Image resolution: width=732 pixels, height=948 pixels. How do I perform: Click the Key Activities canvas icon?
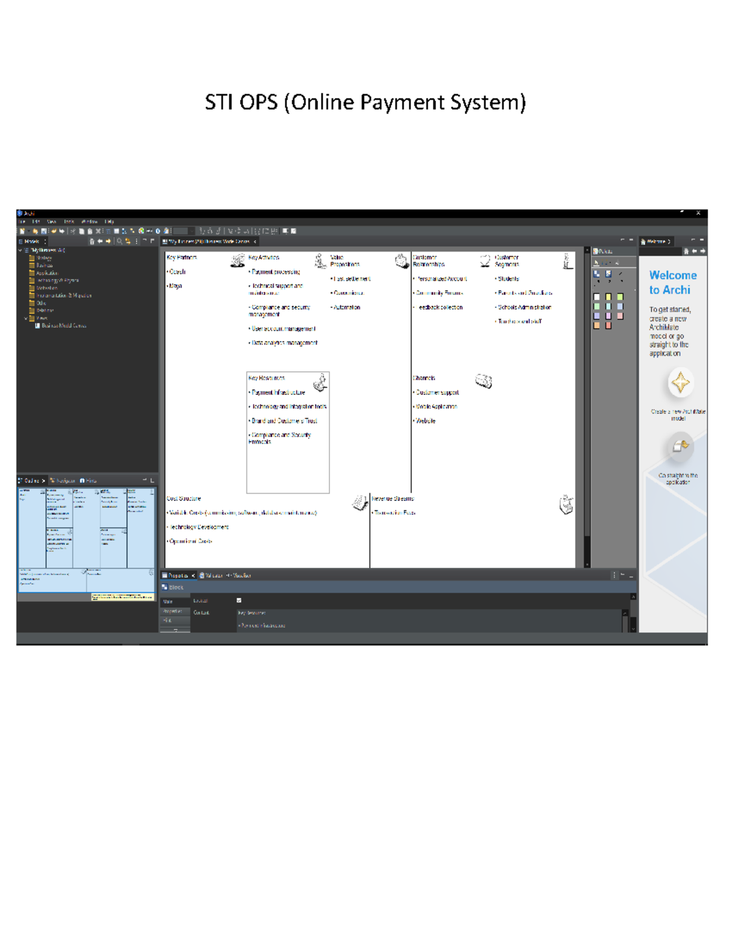(x=320, y=261)
